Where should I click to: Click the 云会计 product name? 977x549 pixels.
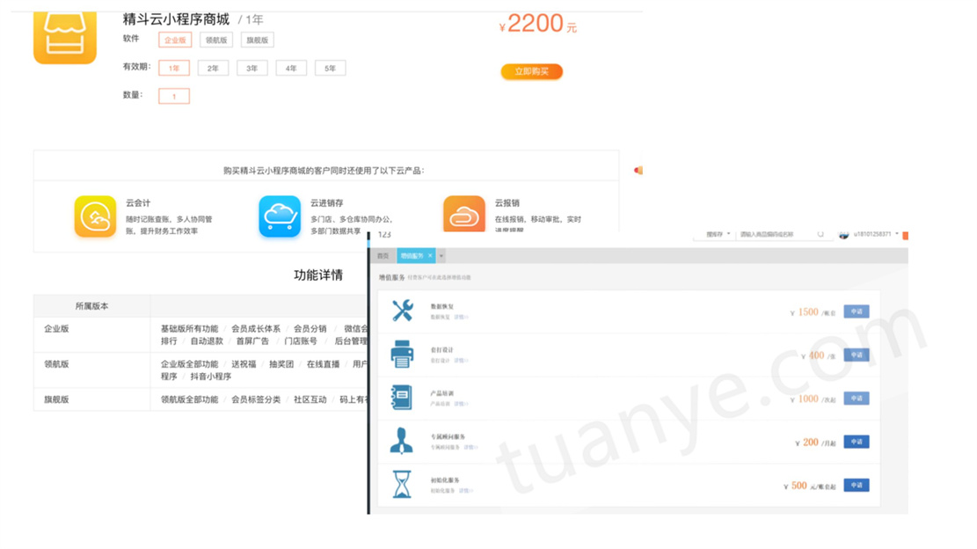click(x=138, y=203)
